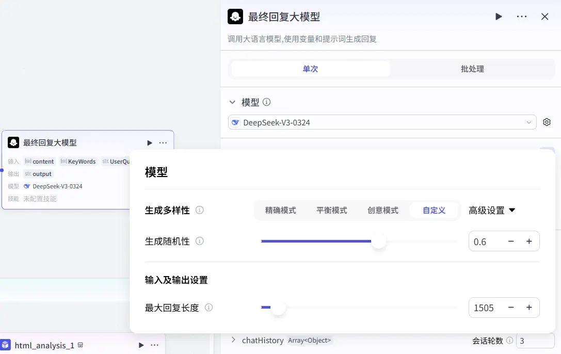Open the node settings gear next to DeepSeek model
This screenshot has height=354, width=561.
[547, 122]
